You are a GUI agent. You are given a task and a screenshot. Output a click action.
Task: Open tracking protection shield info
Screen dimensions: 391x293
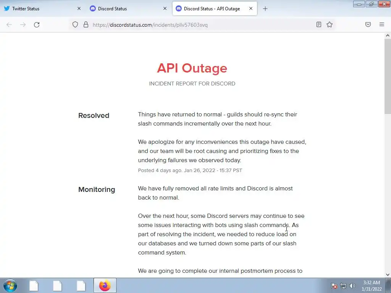pyautogui.click(x=75, y=24)
